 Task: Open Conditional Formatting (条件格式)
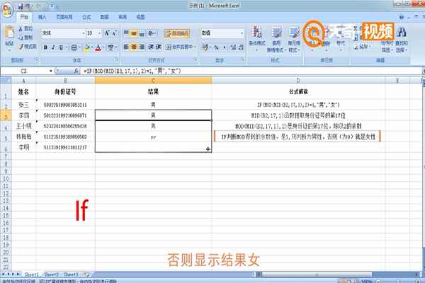coord(256,39)
